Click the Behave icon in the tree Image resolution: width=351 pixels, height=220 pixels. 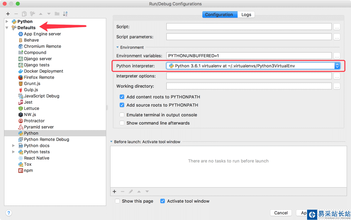21,40
